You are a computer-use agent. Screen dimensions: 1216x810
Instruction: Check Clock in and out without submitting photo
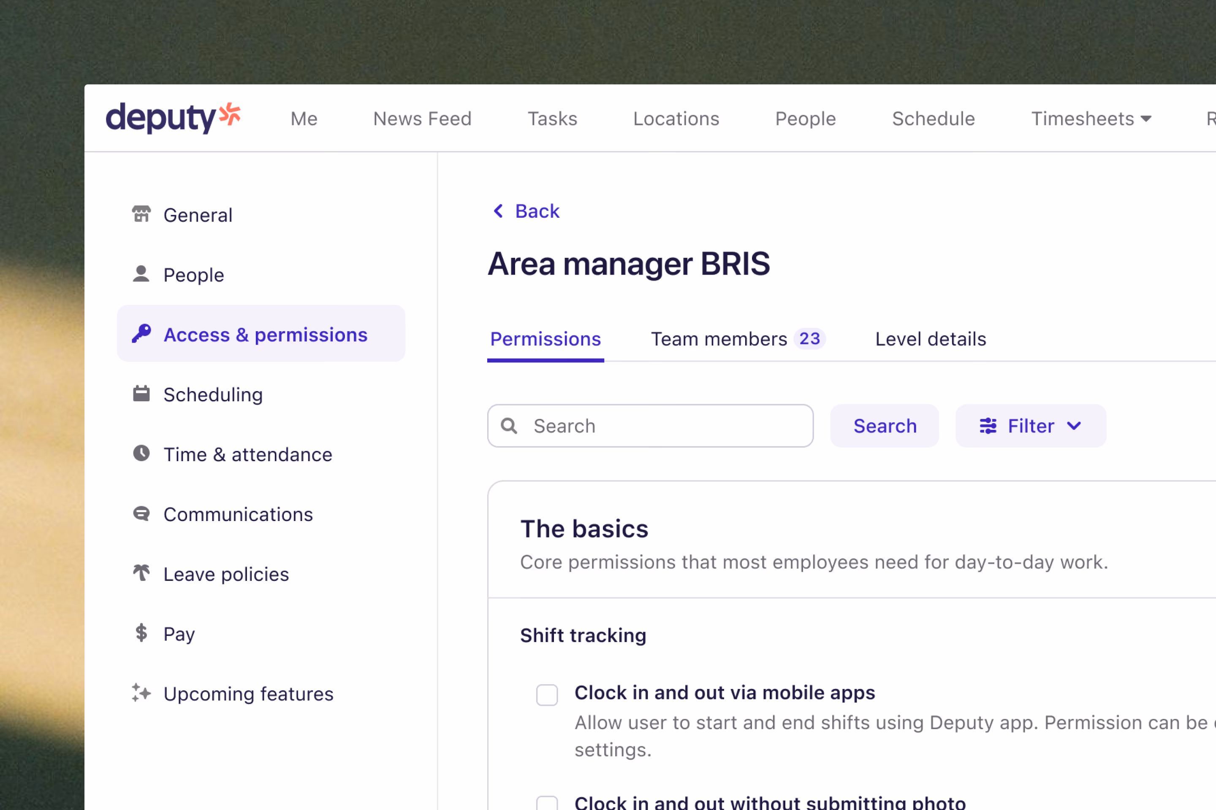click(x=546, y=803)
